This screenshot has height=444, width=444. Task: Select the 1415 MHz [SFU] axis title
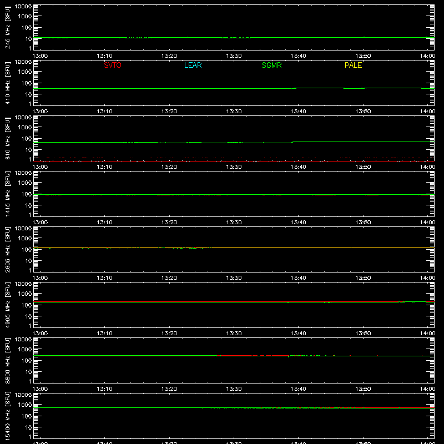click(8, 194)
